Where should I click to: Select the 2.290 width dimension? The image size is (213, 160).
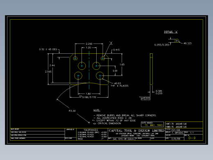[89, 44]
